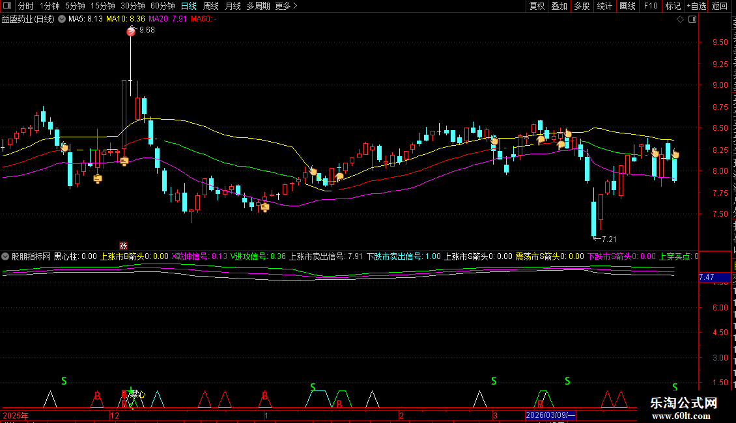
Task: Expand the 股朋指标网 sub-indicator dropdown
Action: pyautogui.click(x=5, y=256)
